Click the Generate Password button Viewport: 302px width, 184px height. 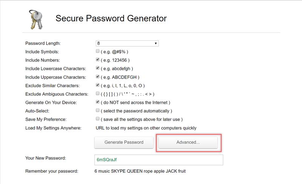[124, 142]
